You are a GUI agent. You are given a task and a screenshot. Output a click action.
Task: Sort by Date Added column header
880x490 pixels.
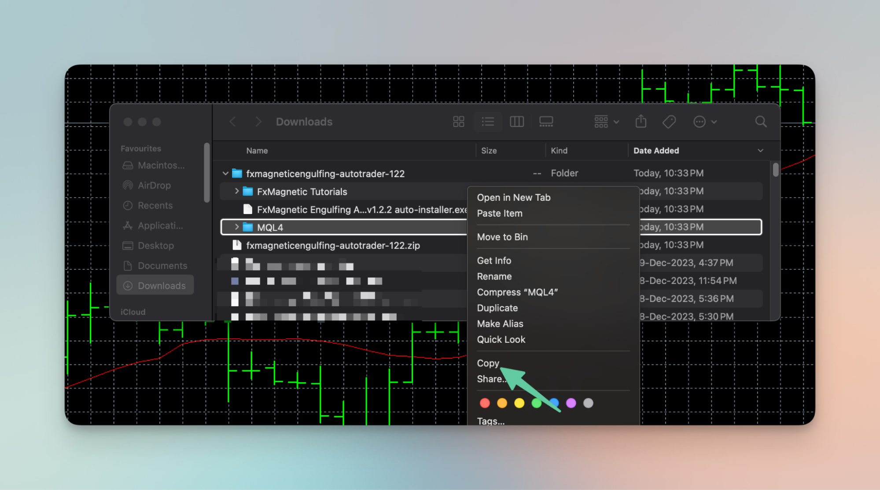pos(656,151)
